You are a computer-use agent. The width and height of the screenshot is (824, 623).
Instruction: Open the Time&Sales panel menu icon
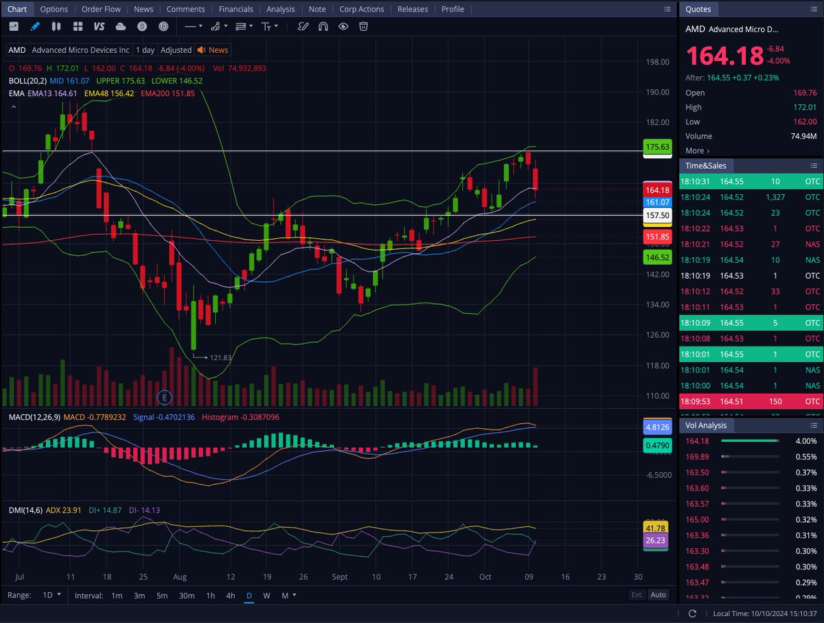(x=814, y=165)
